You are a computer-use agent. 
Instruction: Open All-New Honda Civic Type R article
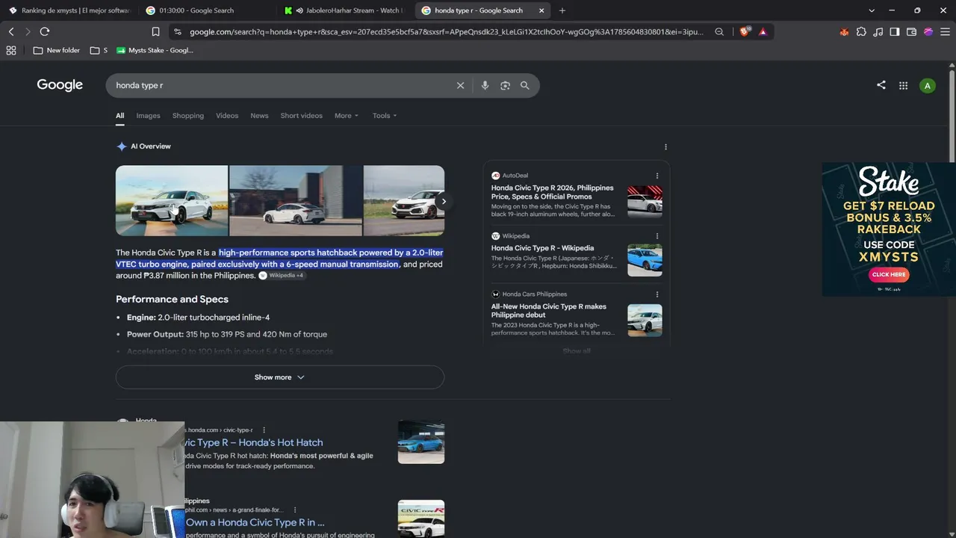coord(549,311)
